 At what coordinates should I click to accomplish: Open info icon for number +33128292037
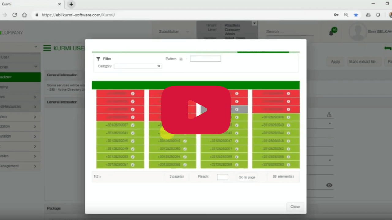pos(133,125)
